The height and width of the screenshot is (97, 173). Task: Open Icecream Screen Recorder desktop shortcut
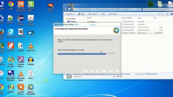(x=21, y=89)
